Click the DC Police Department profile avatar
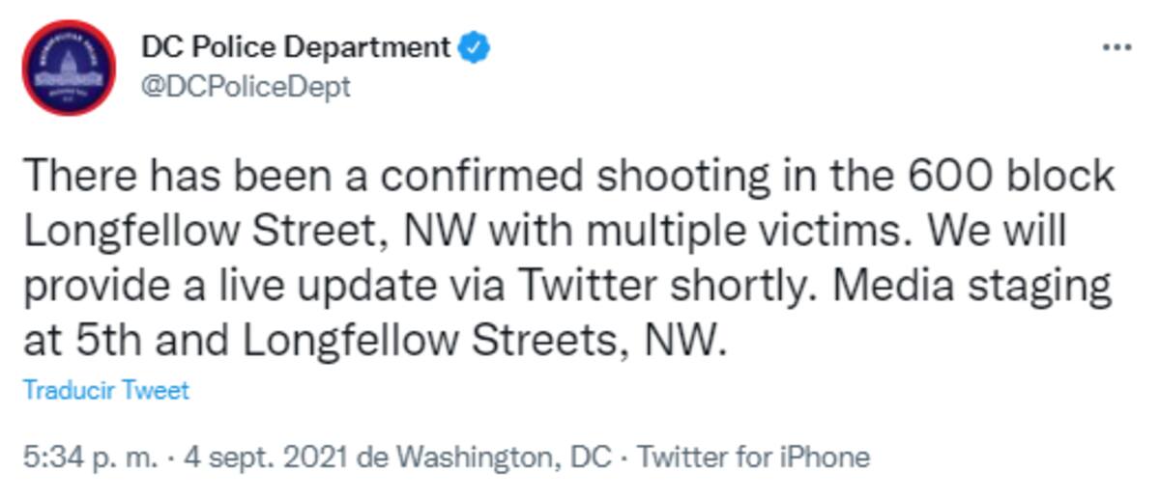 pos(69,68)
